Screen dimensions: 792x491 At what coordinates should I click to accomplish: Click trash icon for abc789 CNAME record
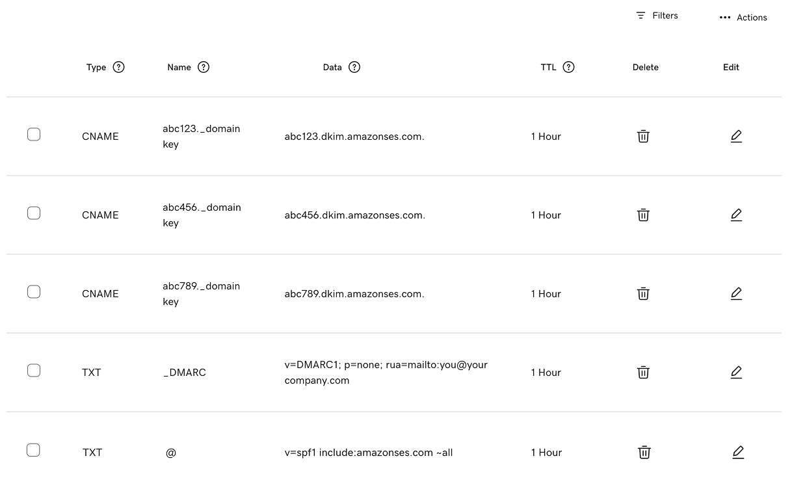click(x=643, y=294)
